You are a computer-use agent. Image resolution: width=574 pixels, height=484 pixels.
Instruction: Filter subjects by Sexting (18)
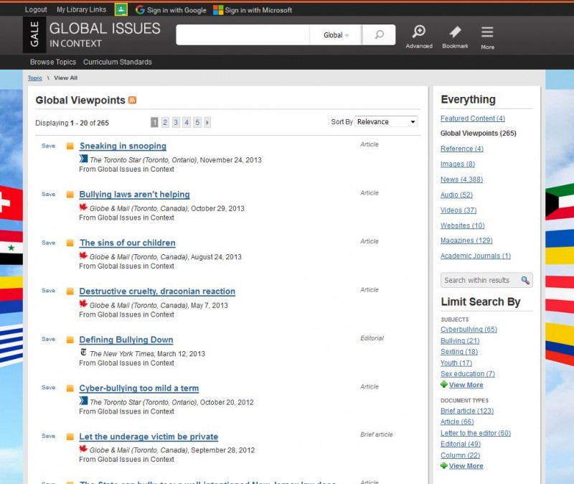459,352
